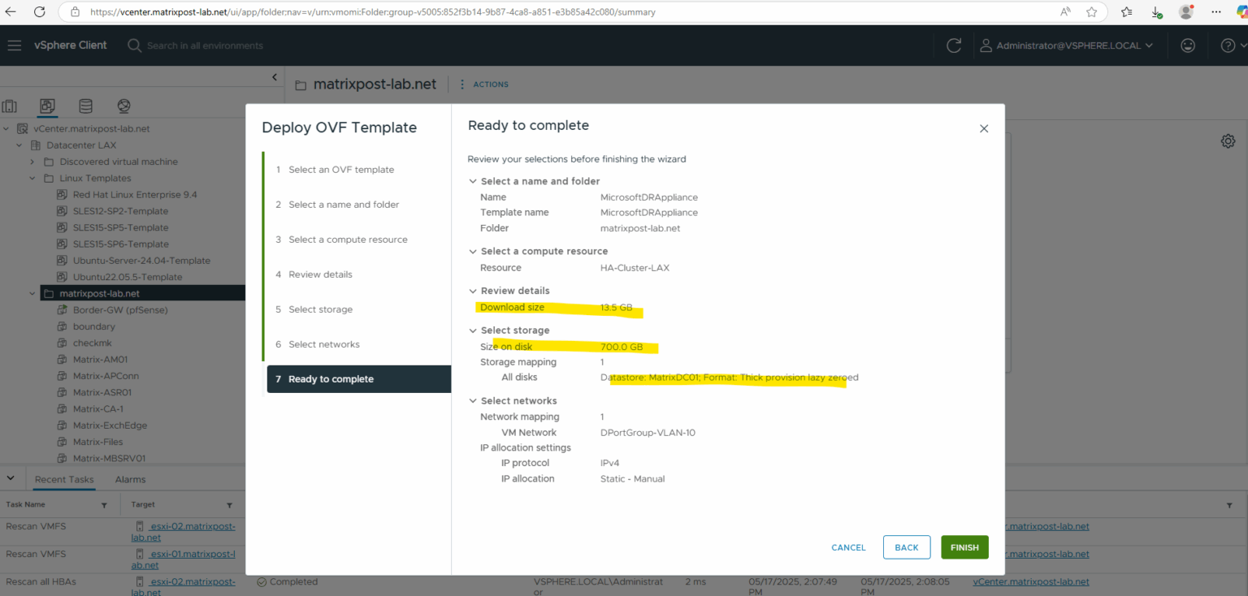Open the feedback smiley icon
1248x596 pixels.
[x=1188, y=45]
